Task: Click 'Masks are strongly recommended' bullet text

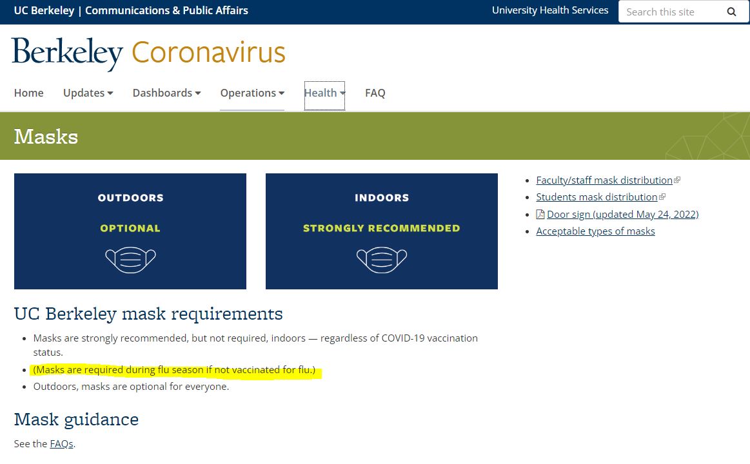Action: 255,345
